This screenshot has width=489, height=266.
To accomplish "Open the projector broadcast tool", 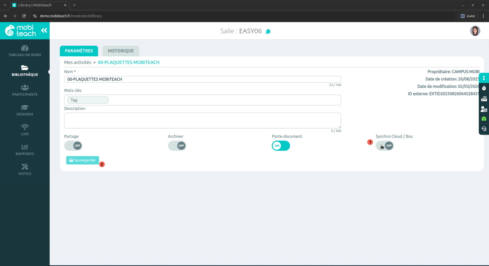I will coord(484,99).
